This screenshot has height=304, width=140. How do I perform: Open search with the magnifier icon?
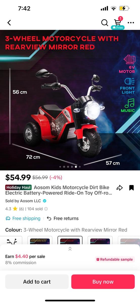point(105,23)
